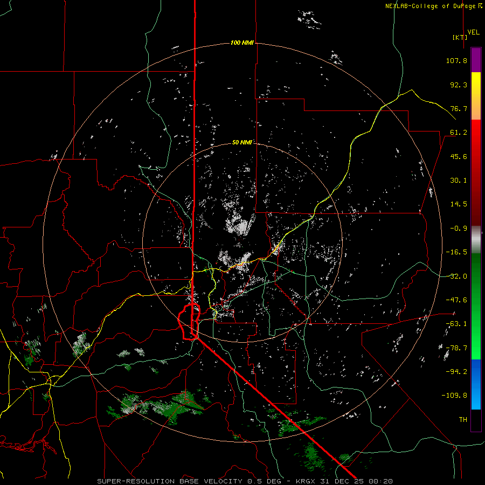
Task: Click the -94.2 legend value
Action: point(456,371)
